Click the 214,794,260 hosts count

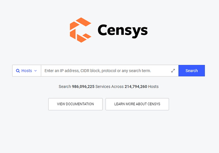tap(136, 87)
